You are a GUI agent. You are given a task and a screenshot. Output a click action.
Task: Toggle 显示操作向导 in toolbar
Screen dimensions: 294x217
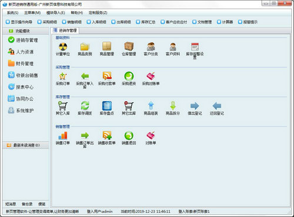click(x=19, y=22)
